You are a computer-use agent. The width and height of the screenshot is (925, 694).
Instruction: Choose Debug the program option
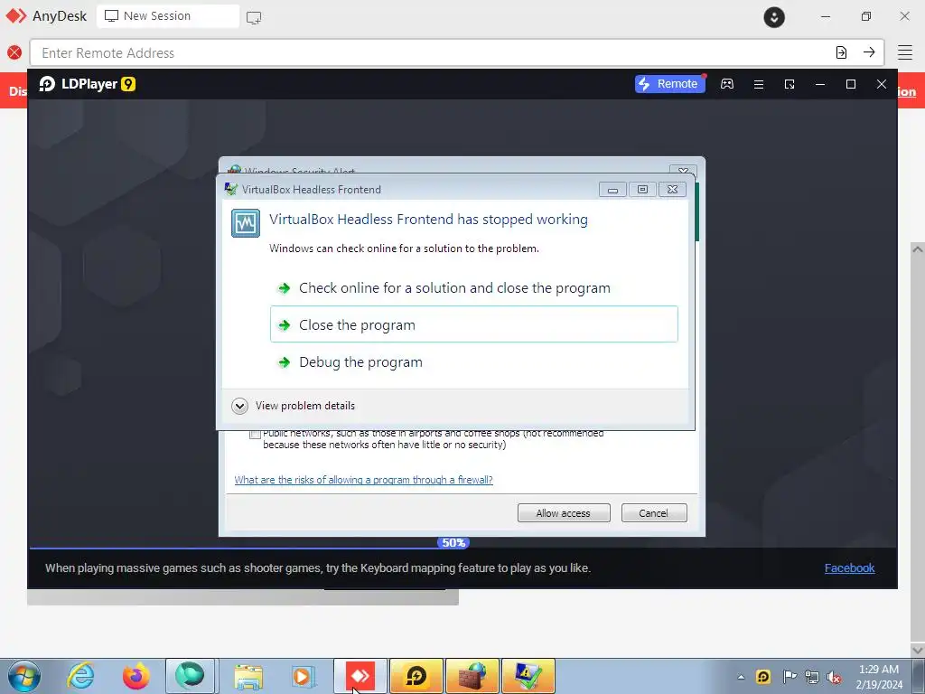(473, 361)
